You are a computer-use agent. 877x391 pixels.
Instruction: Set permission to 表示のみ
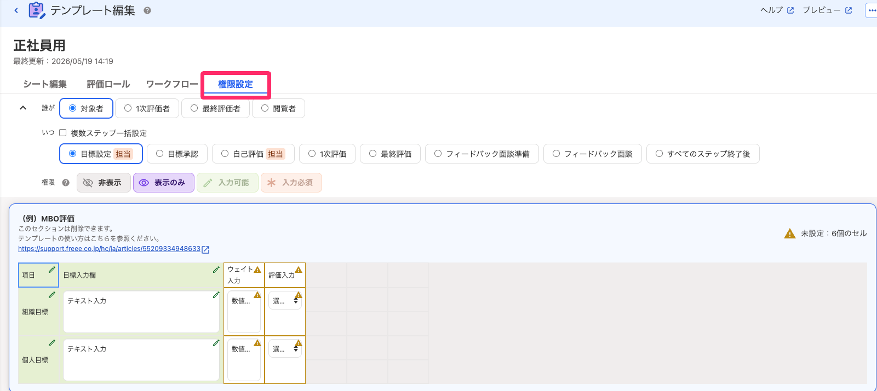(164, 183)
